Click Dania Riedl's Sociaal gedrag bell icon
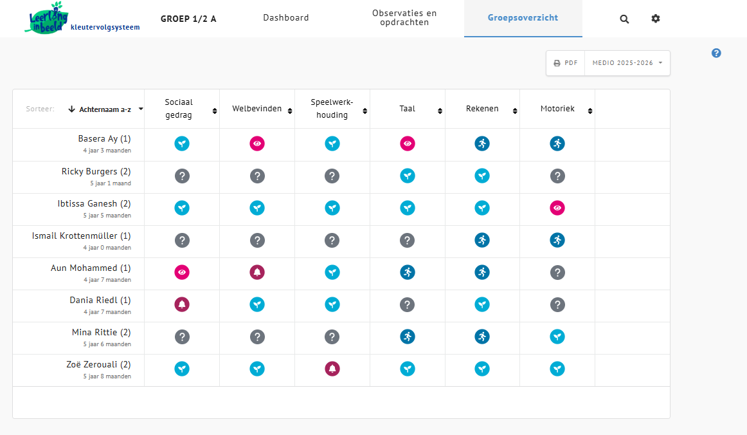The height and width of the screenshot is (435, 747). pos(182,304)
